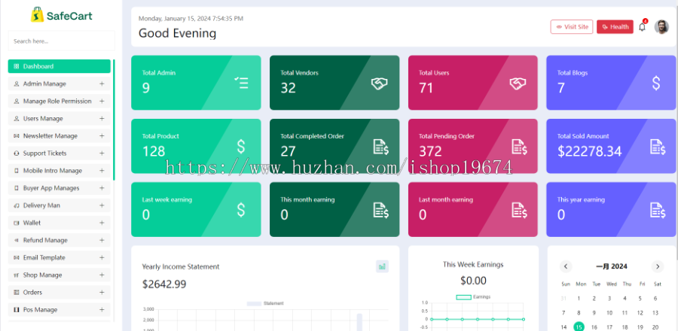
Task: Expand the Mobile Intro Manage plus
Action: [102, 171]
